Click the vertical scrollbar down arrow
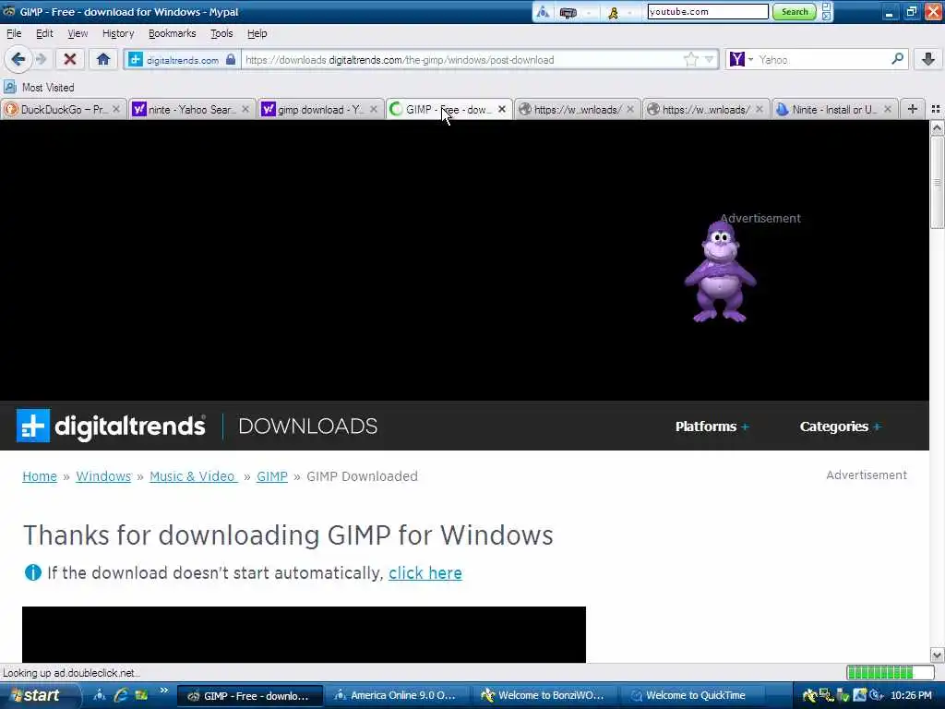945x709 pixels. pos(937,655)
